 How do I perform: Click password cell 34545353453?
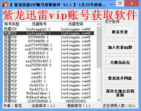point(76,101)
